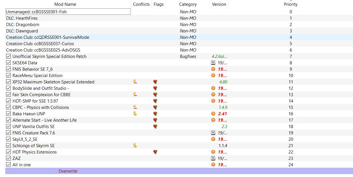Disable the Unofficial Skyrim Special Edition Patch checkbox

click(8, 56)
